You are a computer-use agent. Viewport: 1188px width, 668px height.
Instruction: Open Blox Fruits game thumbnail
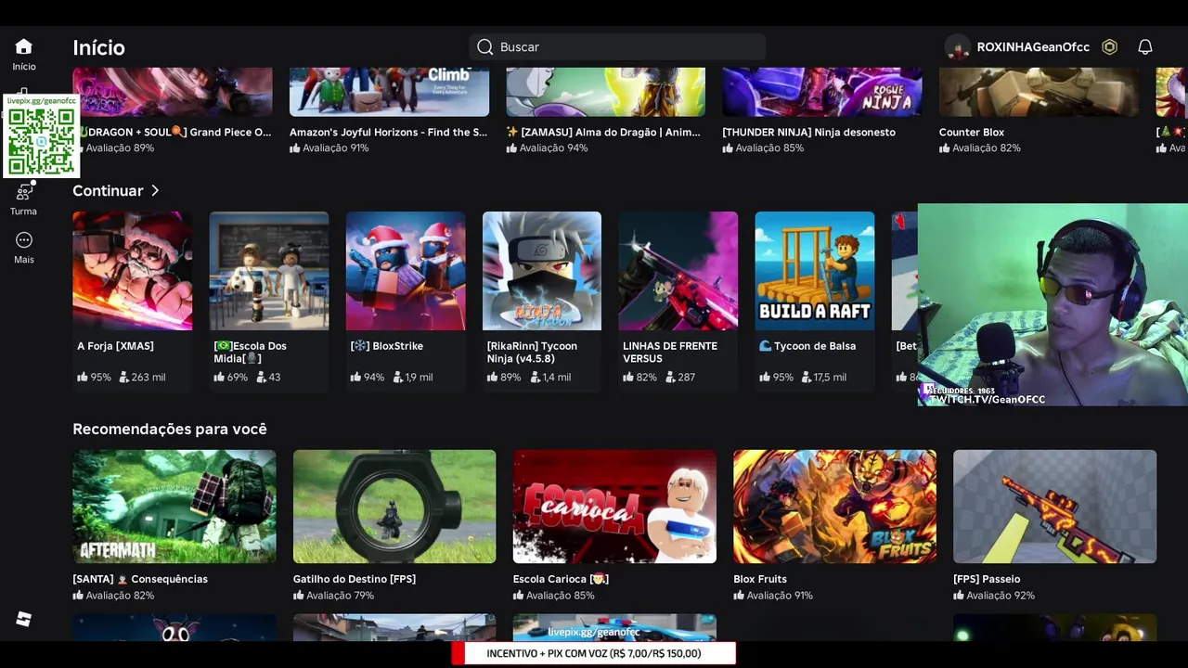pyautogui.click(x=834, y=507)
